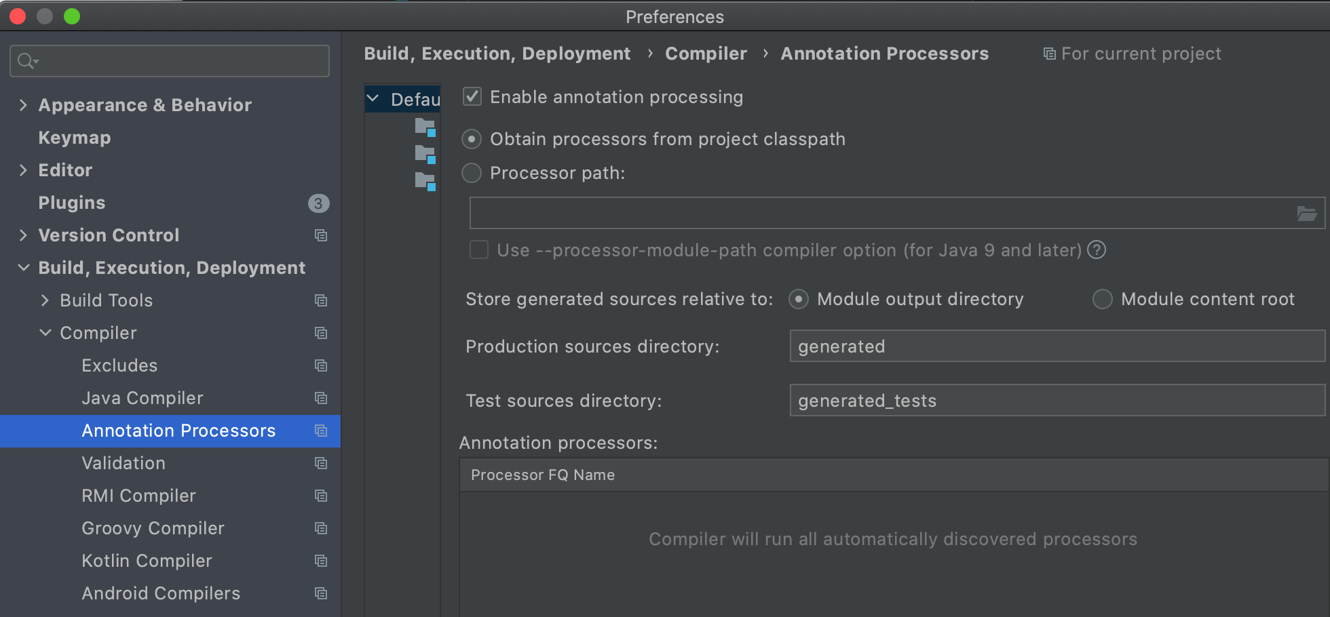Choose Module content root radio option

(1103, 299)
